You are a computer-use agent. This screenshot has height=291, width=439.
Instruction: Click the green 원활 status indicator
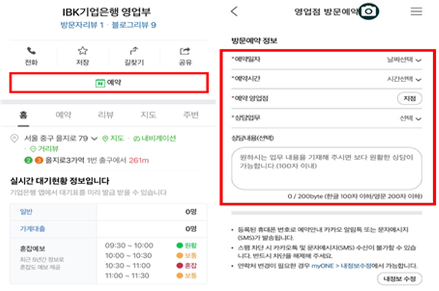[187, 245]
